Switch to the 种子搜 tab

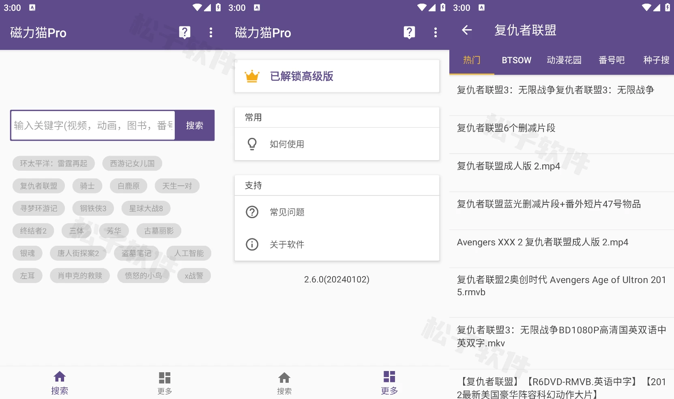[656, 60]
